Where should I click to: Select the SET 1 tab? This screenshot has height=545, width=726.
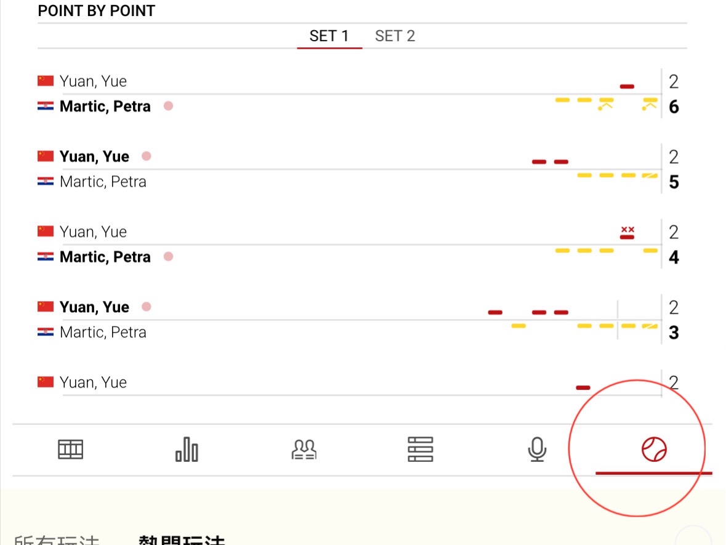point(329,36)
